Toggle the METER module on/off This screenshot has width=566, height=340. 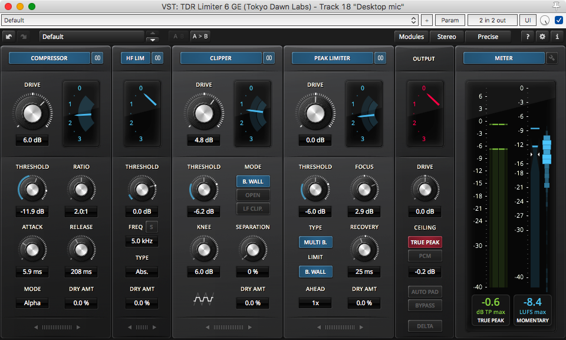tap(504, 58)
